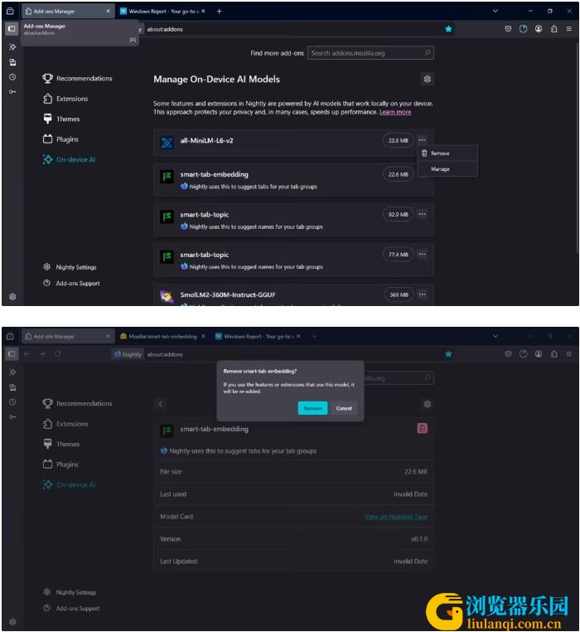The width and height of the screenshot is (580, 632).
Task: Choose Manage in all-MiniLM-L6-v2 options menu
Action: click(447, 169)
